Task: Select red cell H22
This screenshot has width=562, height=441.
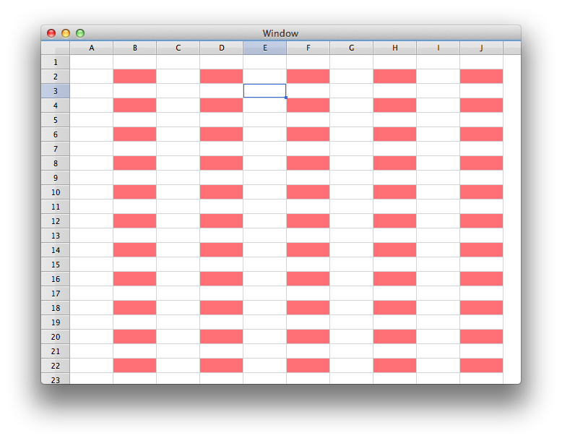Action: point(395,366)
